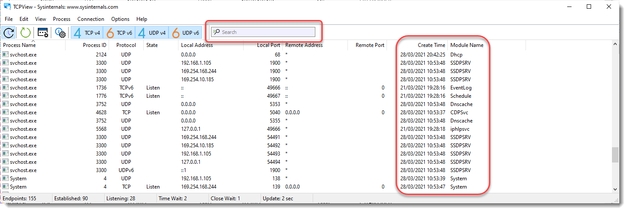
Task: Open the Edit menu
Action: pos(24,19)
